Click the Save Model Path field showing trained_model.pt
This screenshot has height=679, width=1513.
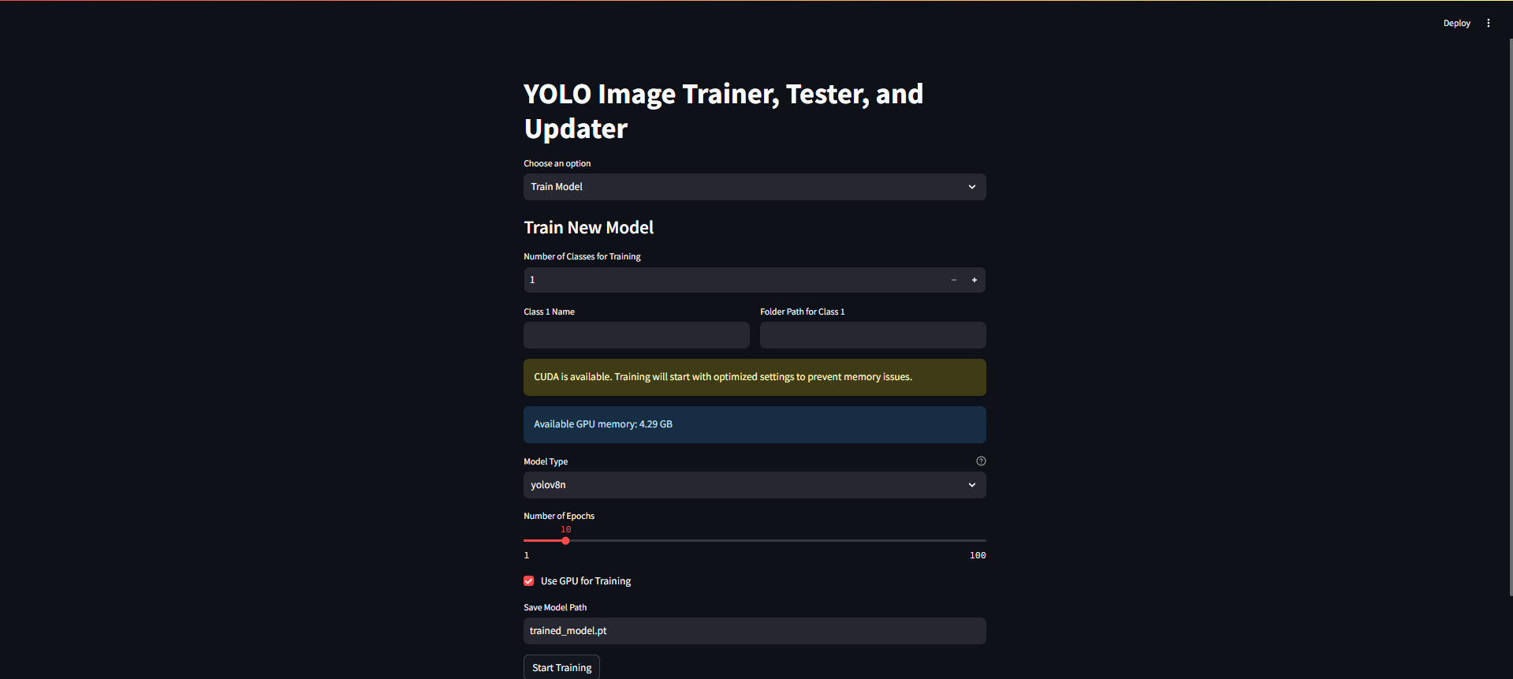coord(754,630)
